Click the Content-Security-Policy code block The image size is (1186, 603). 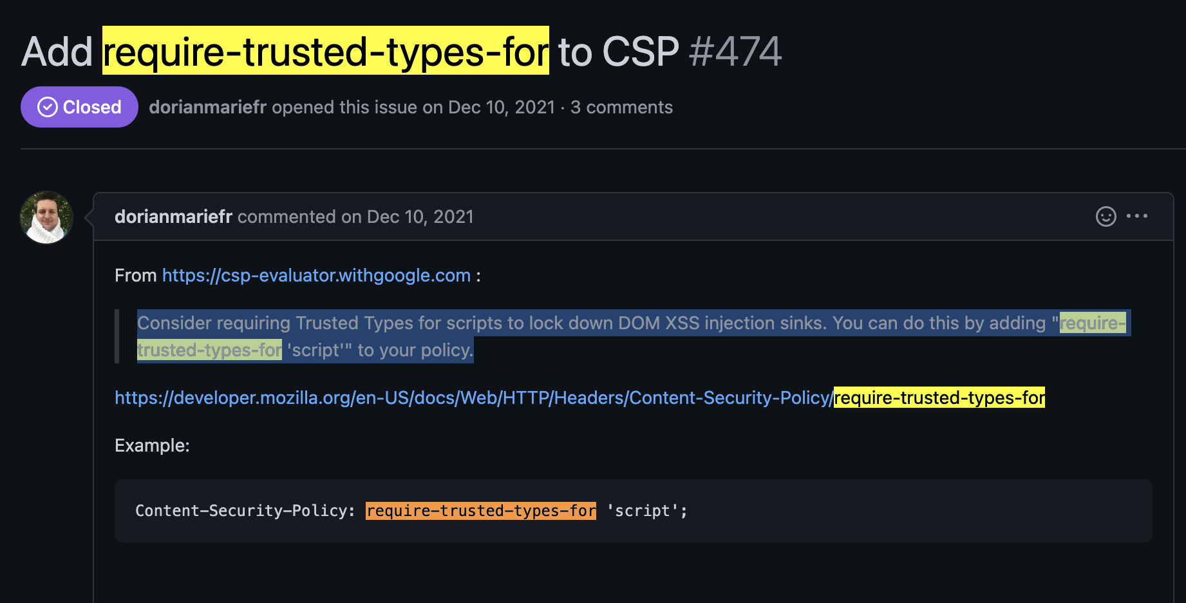(x=634, y=511)
